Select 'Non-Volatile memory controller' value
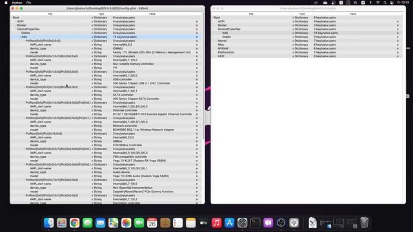 pos(134,64)
